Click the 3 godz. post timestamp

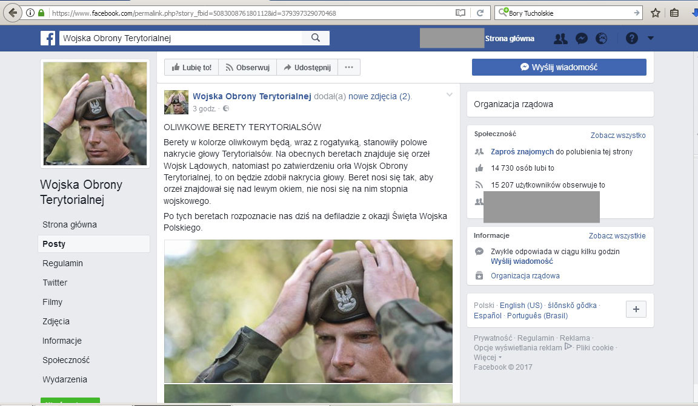click(204, 108)
